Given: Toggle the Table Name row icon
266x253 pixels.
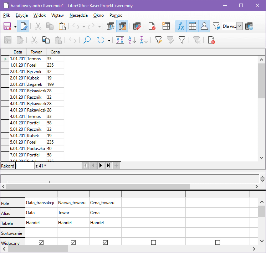Looking at the screenshot, I should point(193,26).
